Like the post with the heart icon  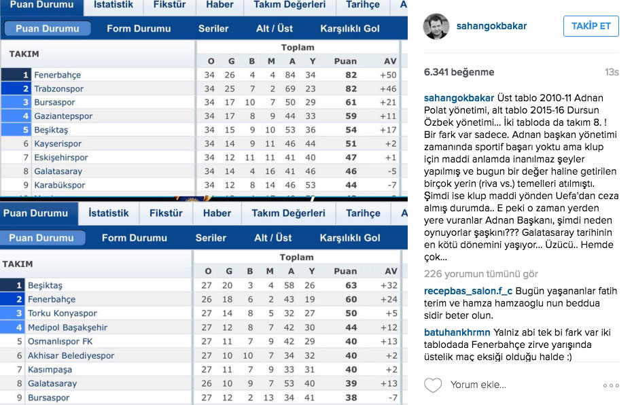pos(433,385)
